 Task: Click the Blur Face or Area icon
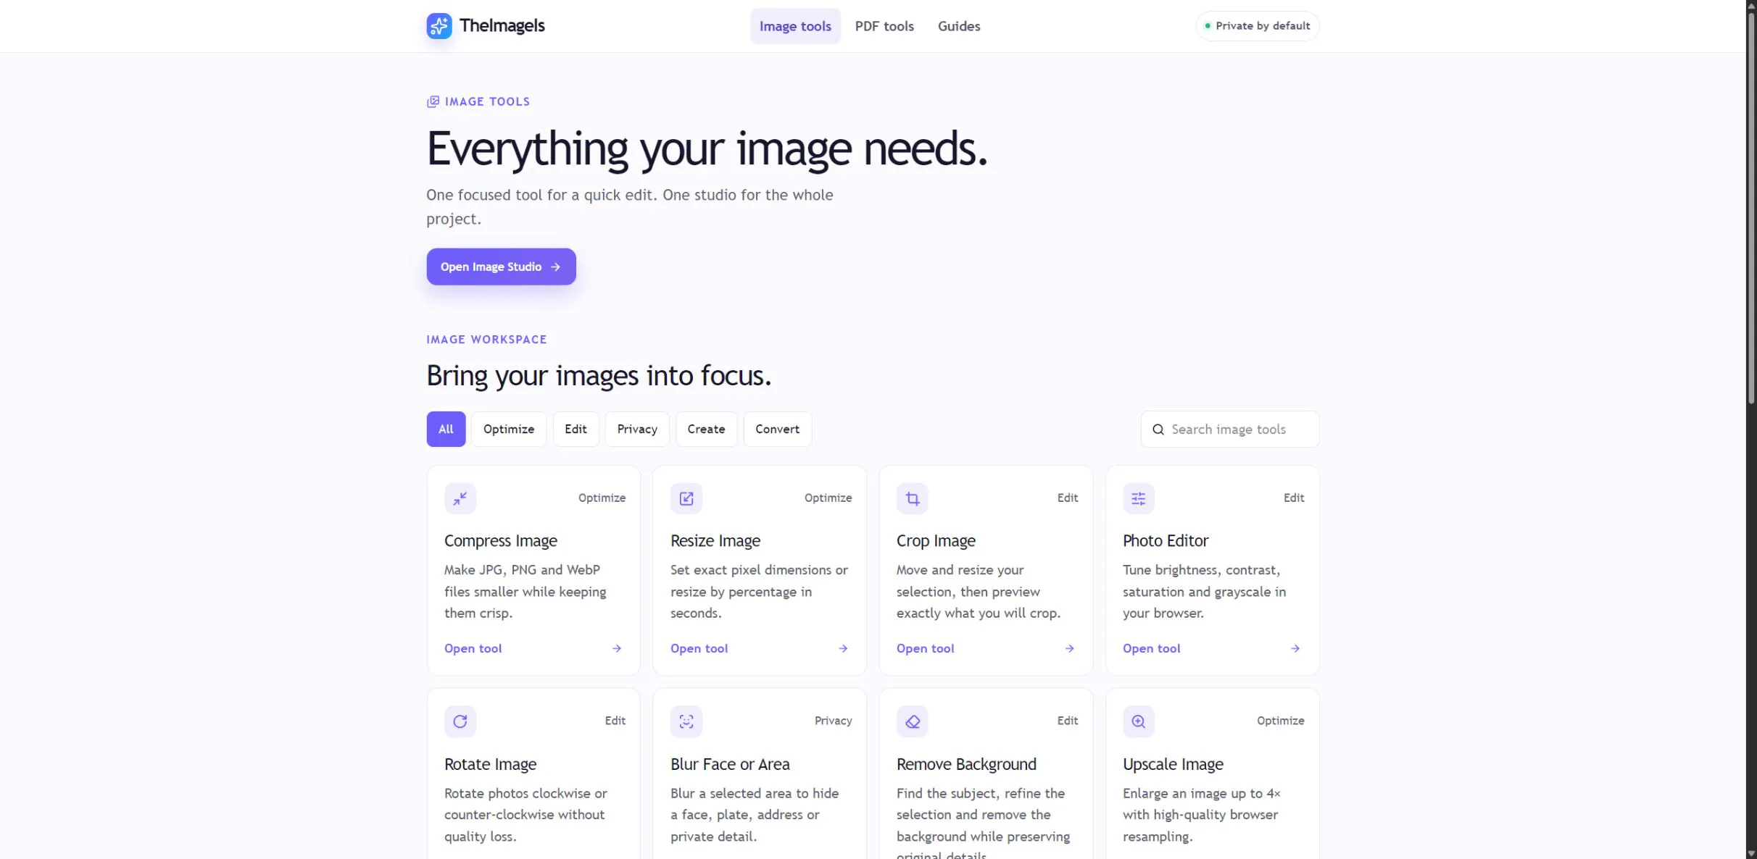(x=686, y=721)
